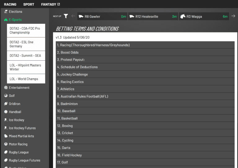Image resolution: width=238 pixels, height=168 pixels.
Task: Expand the Boost Odds section
Action: (x=145, y=52)
